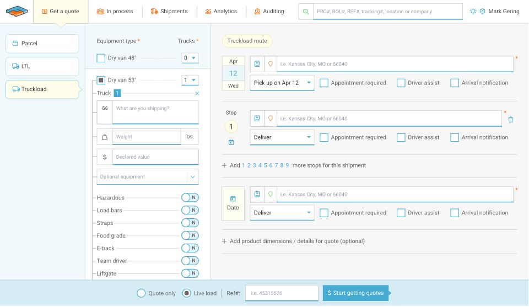Open the Auditing tab

click(x=269, y=12)
